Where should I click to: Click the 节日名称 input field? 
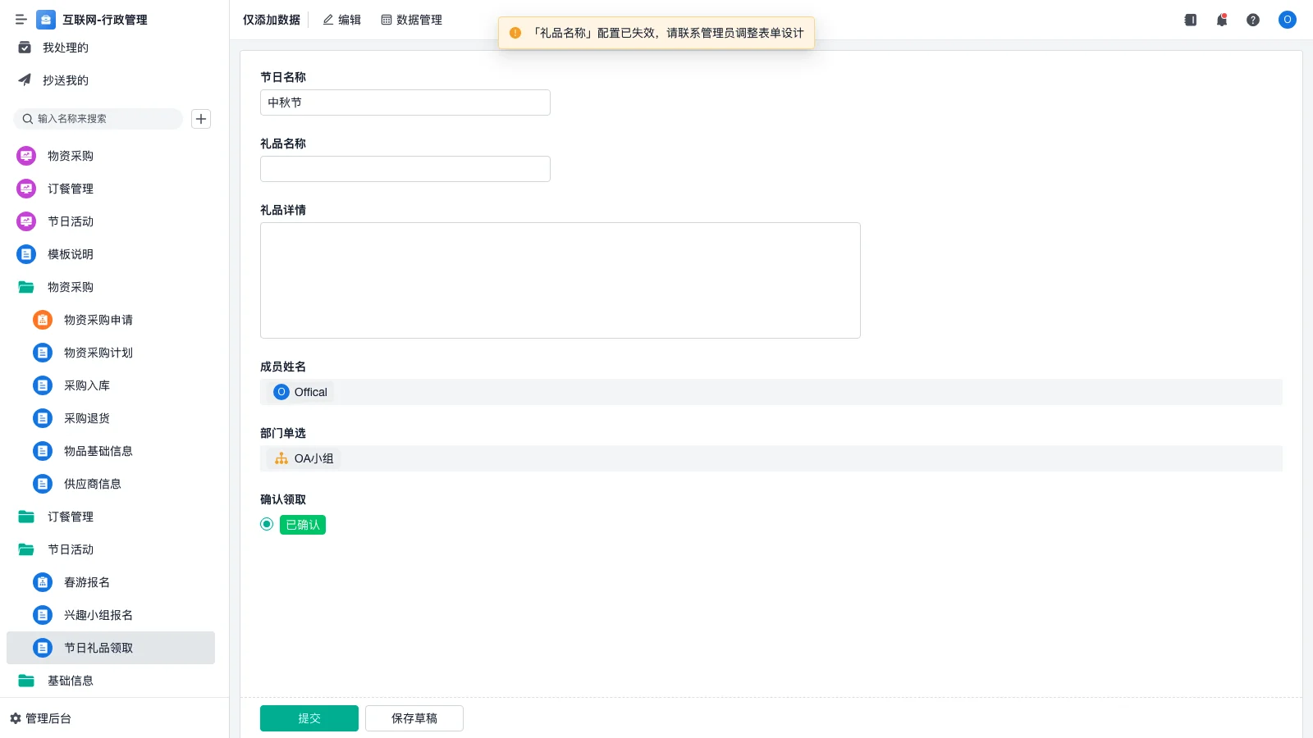pos(405,102)
